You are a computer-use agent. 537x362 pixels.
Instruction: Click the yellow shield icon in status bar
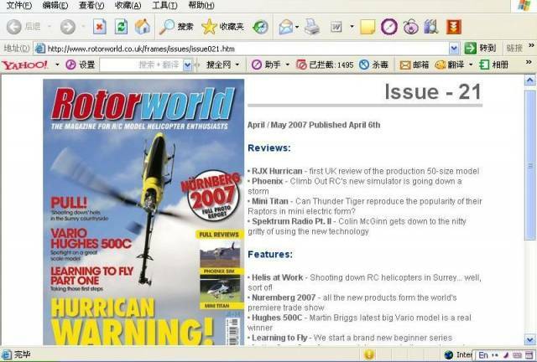(x=369, y=354)
